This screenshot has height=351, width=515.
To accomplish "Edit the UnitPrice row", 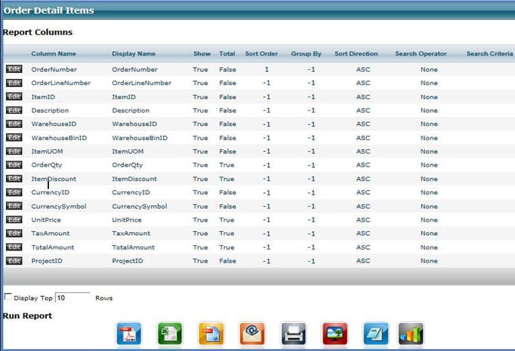I will 14,220.
